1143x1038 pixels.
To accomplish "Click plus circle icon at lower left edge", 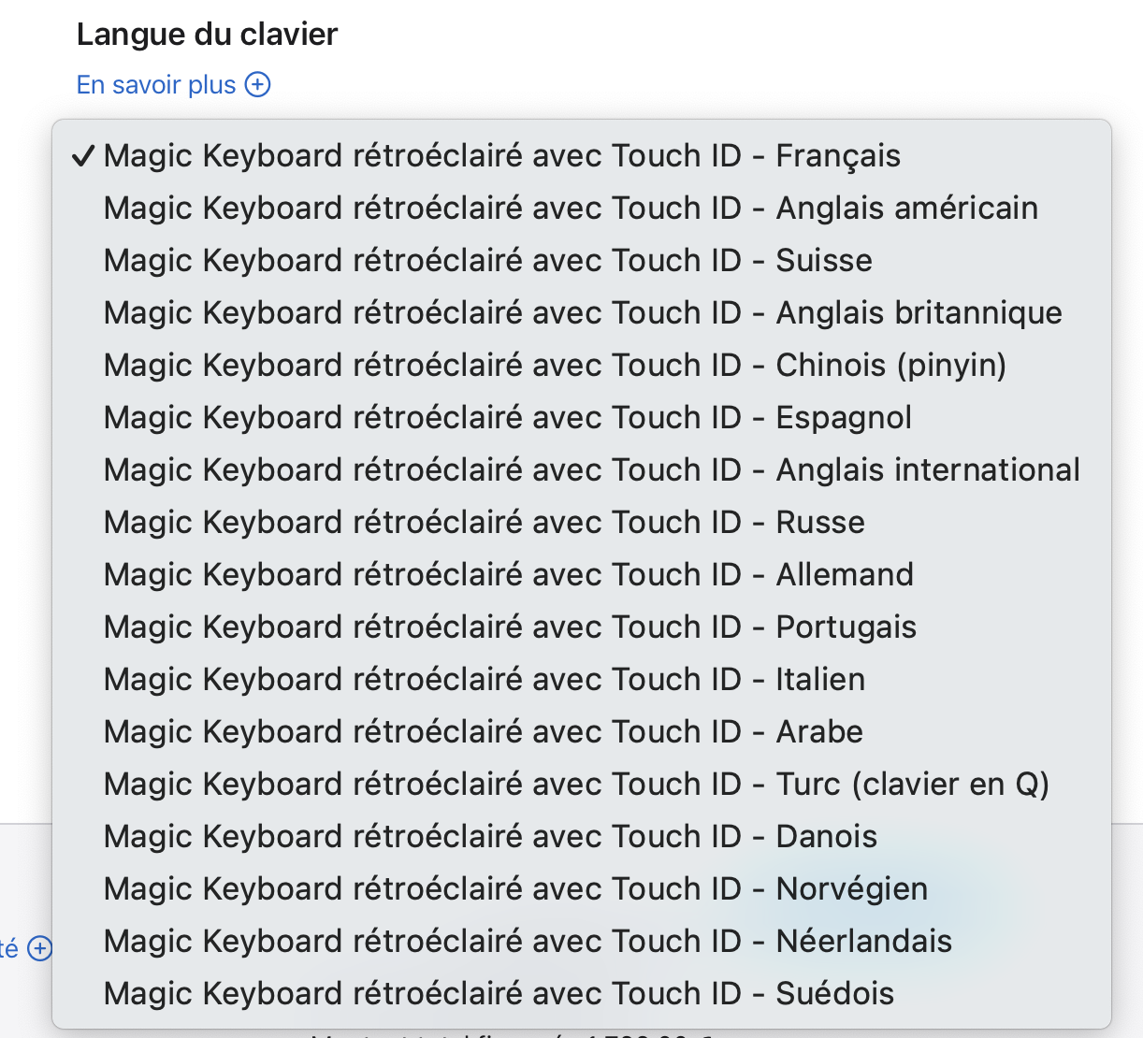I will [39, 949].
